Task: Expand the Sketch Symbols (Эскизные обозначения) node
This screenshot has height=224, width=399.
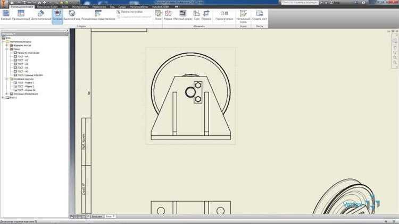Action: click(7, 94)
